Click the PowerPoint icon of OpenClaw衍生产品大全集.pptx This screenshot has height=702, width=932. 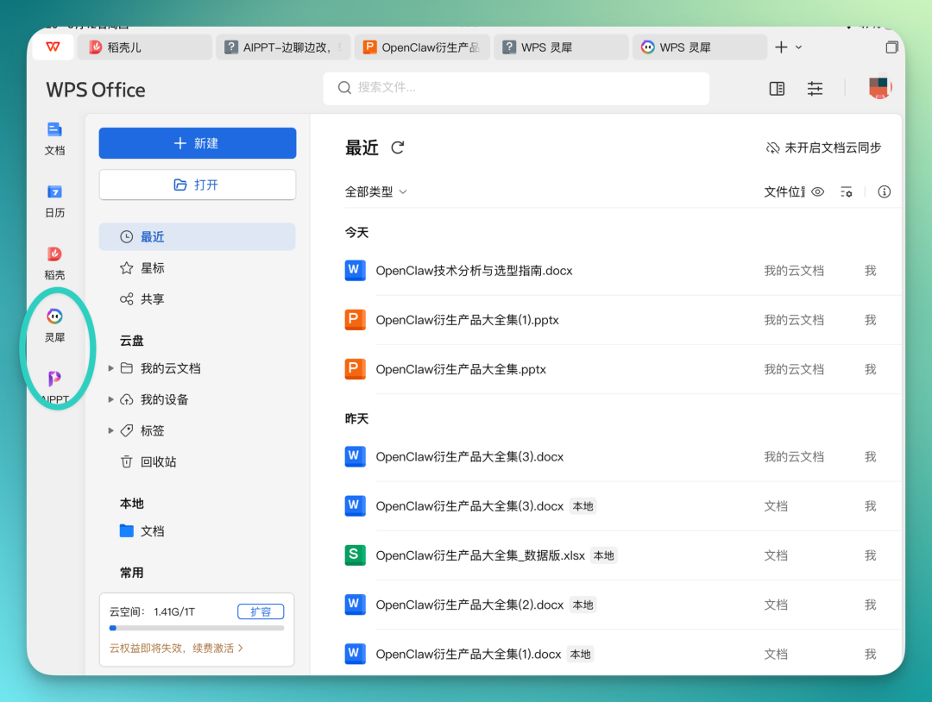point(355,369)
